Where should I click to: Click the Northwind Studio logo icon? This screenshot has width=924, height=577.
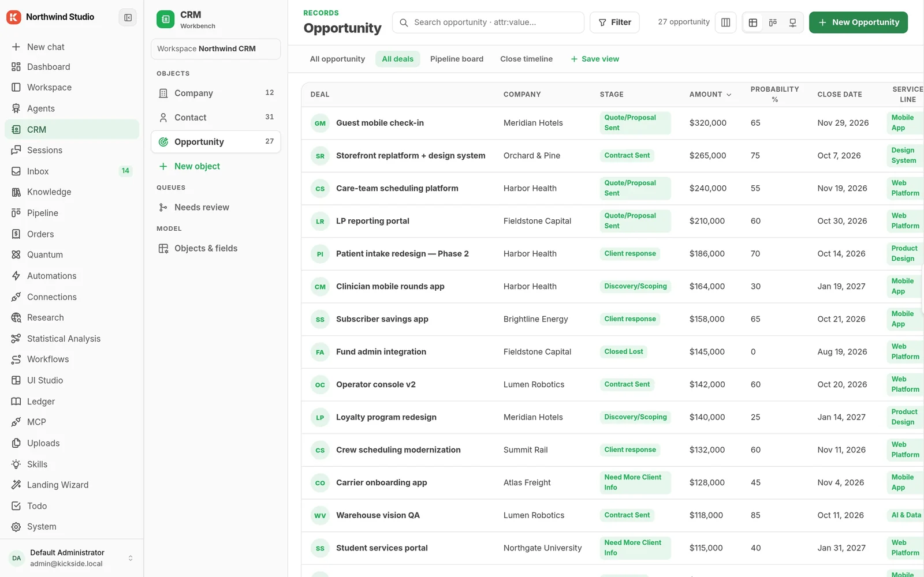pyautogui.click(x=14, y=17)
